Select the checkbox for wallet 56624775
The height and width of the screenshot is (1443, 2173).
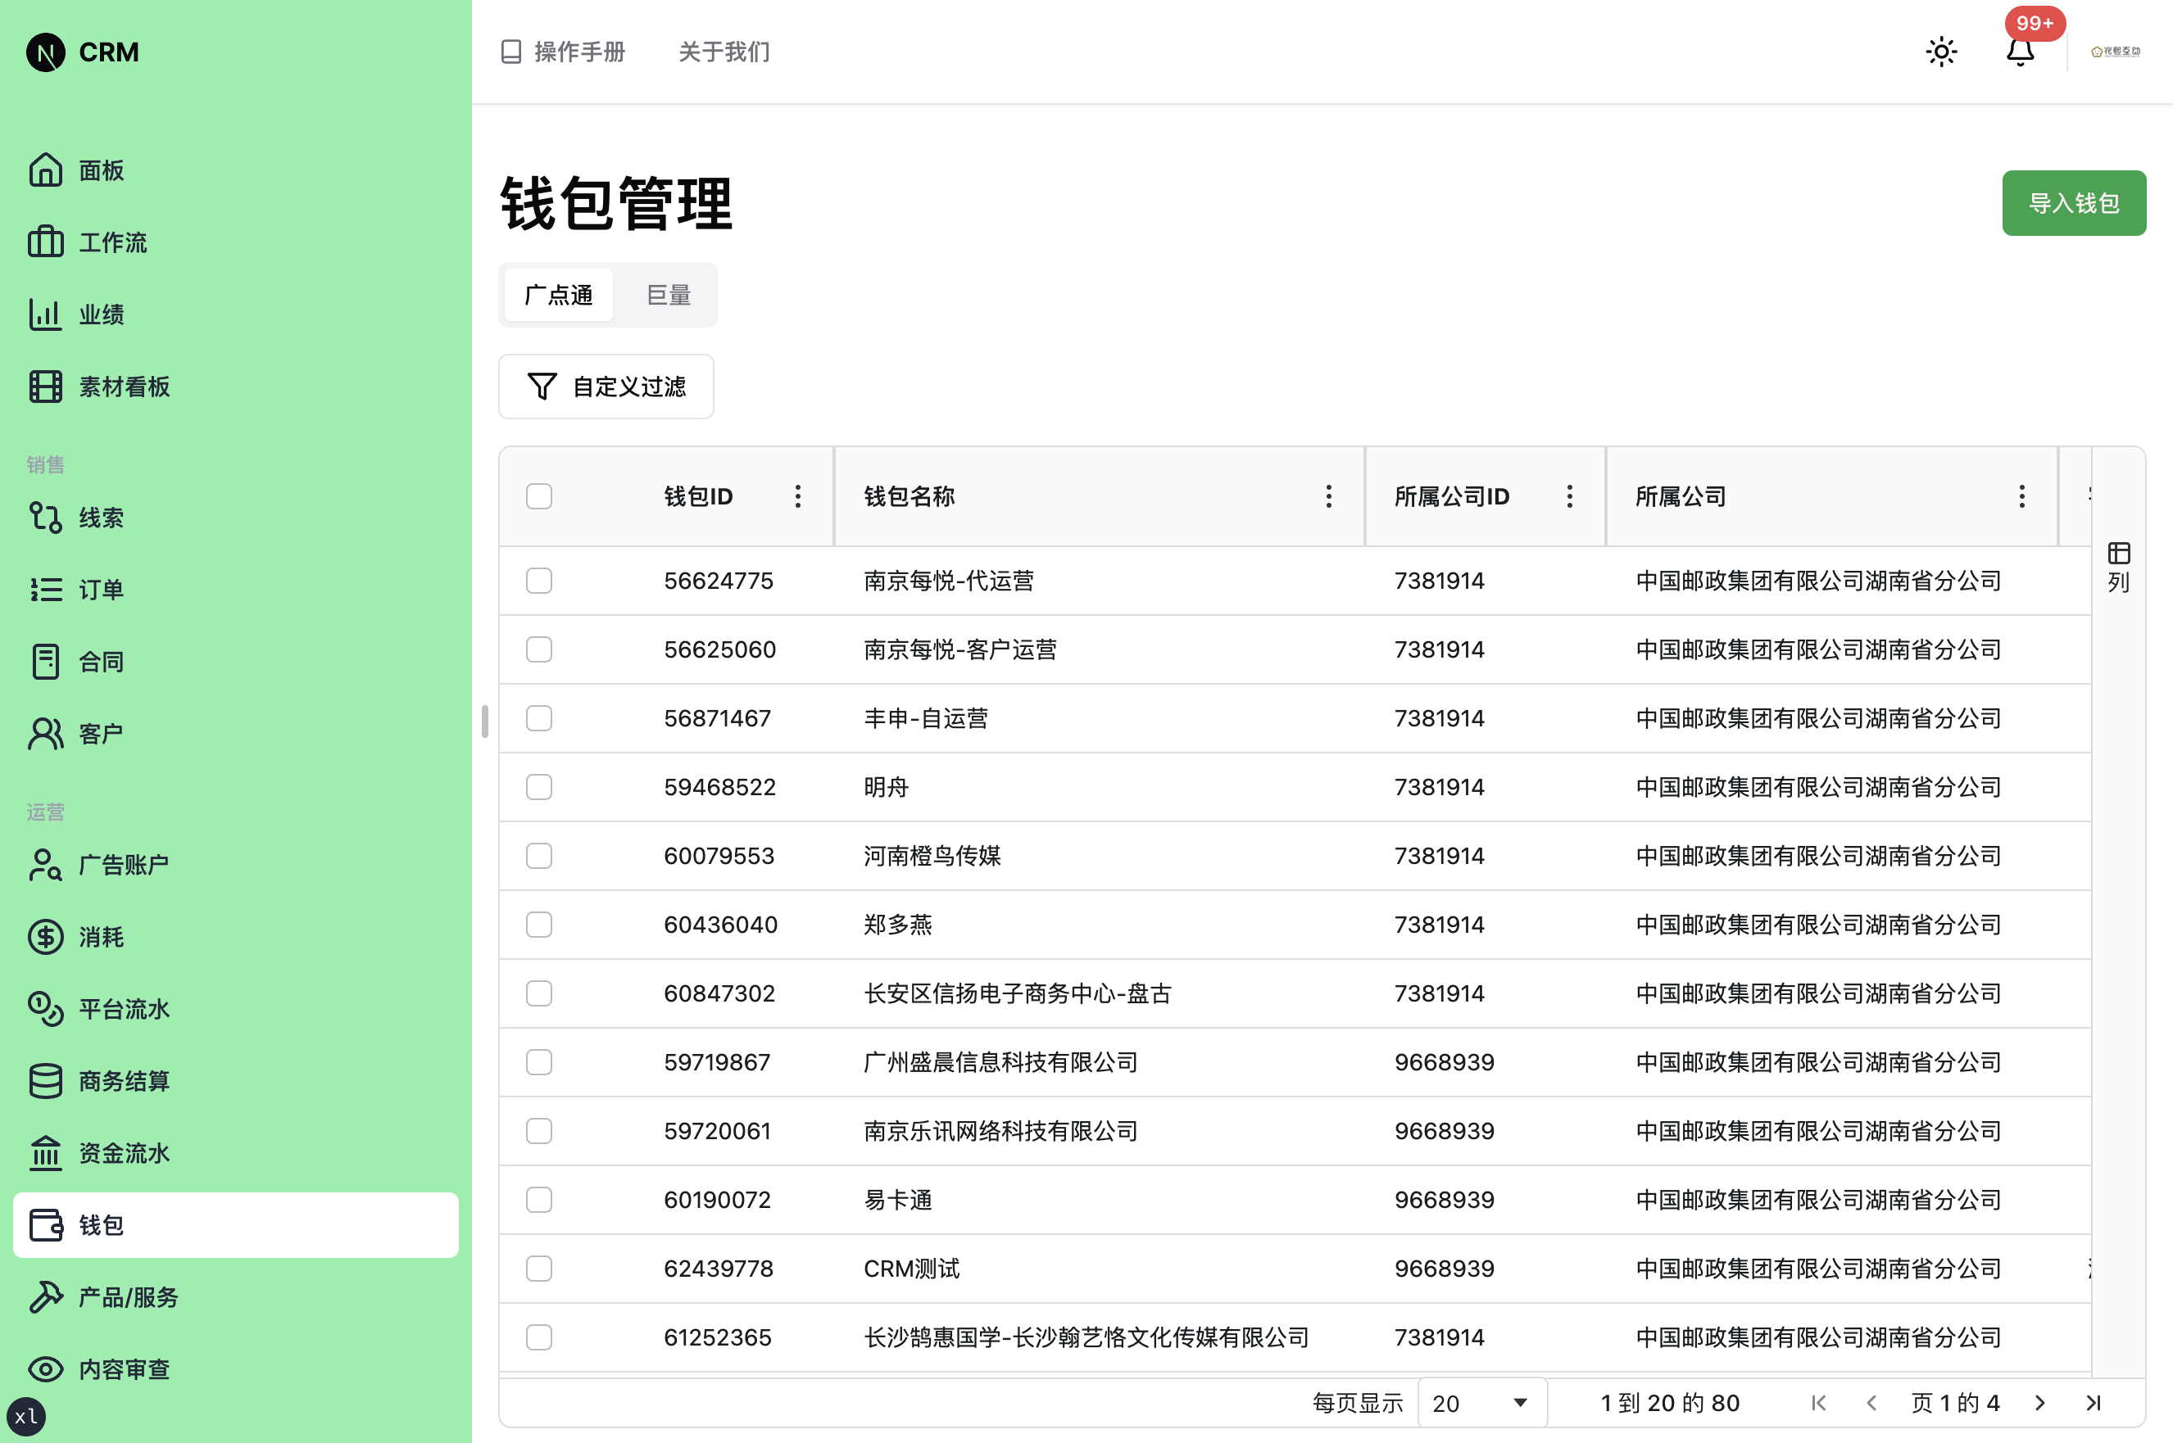point(538,581)
